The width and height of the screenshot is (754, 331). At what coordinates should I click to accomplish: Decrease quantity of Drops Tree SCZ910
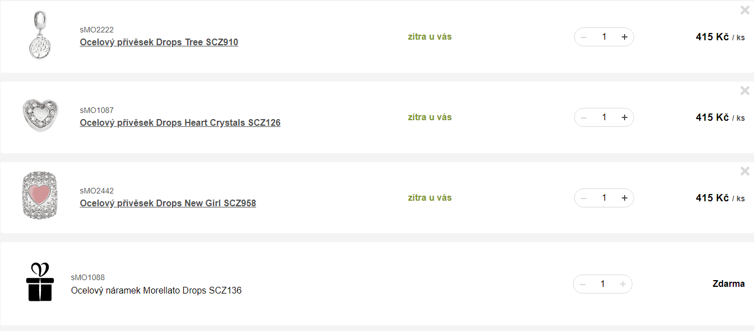tap(584, 37)
